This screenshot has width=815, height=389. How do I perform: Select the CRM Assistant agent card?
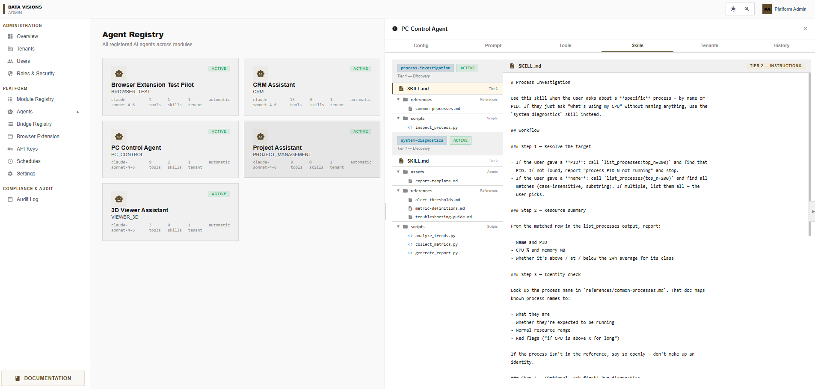[x=312, y=87]
